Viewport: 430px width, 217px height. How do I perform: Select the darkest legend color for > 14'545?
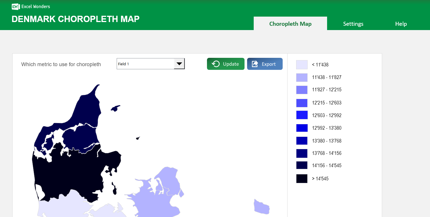tap(302, 178)
